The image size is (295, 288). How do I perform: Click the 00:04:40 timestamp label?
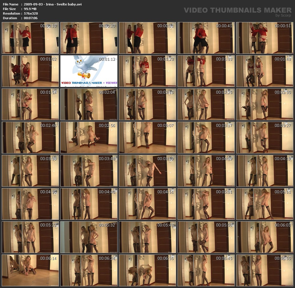(107, 192)
